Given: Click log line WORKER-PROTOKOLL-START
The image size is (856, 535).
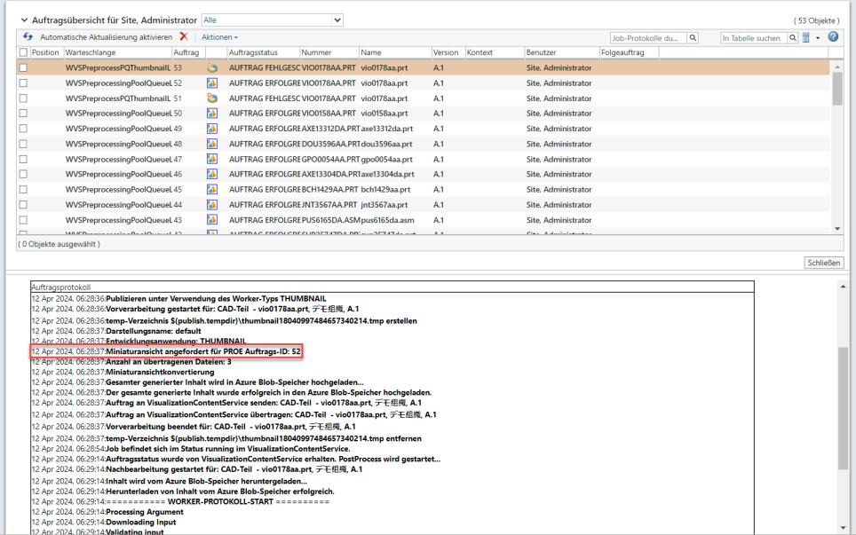Looking at the screenshot, I should [180, 502].
